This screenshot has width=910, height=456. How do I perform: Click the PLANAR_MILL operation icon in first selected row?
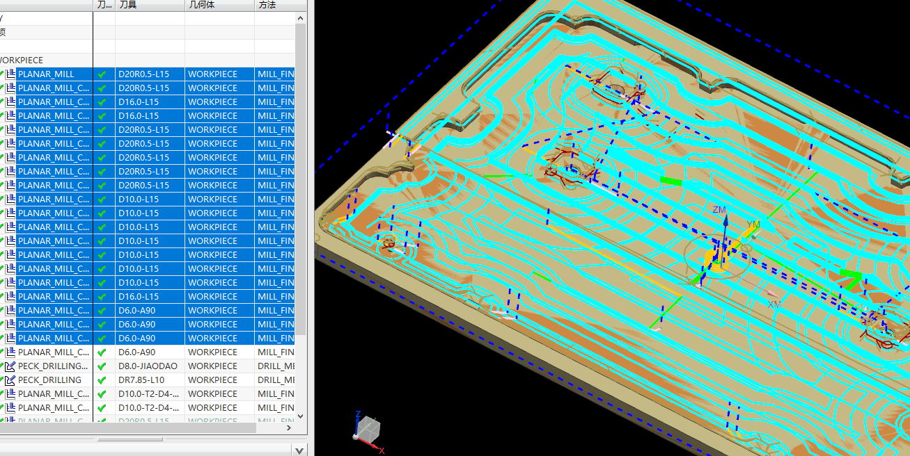click(x=10, y=74)
